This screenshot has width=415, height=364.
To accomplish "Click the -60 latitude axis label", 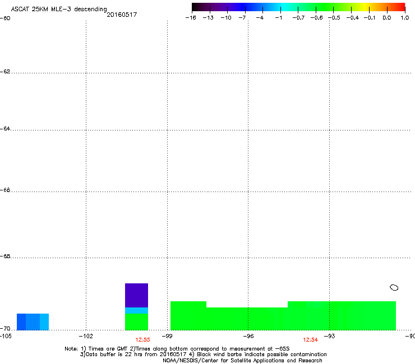I will click(x=5, y=18).
